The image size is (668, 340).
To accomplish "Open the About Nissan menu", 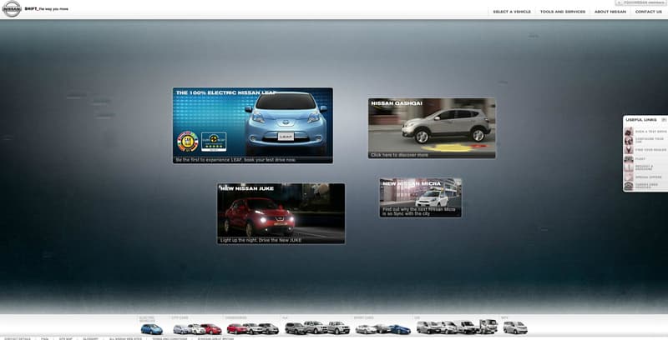I will (x=610, y=12).
